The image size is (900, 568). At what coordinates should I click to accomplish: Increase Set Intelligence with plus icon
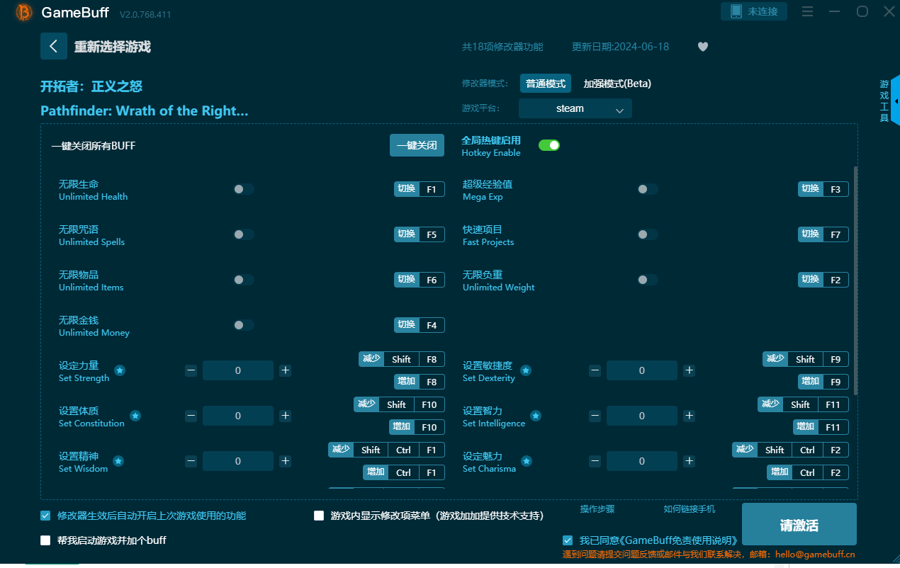689,416
